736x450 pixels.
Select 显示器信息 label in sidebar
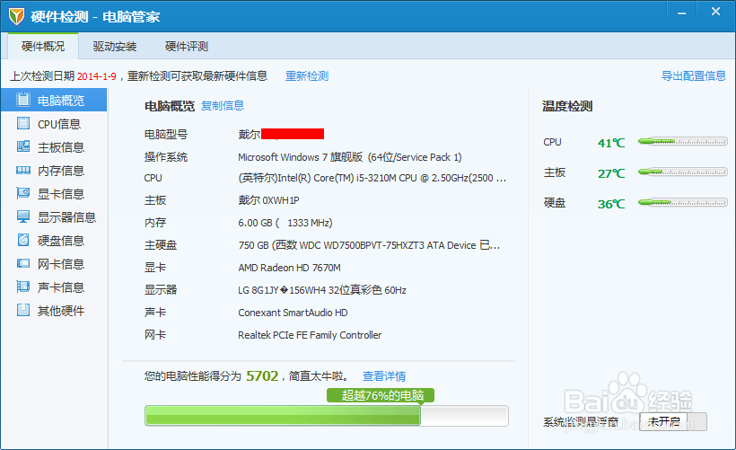coord(66,217)
